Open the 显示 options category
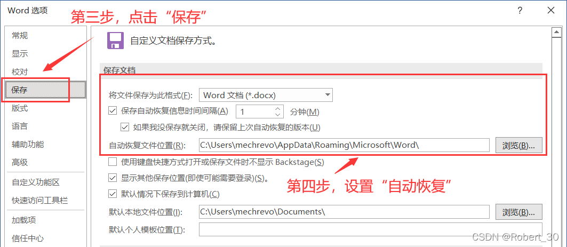 coord(20,54)
